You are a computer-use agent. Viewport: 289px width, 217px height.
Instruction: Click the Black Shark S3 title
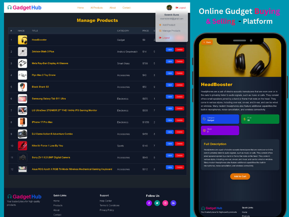coord(40,87)
